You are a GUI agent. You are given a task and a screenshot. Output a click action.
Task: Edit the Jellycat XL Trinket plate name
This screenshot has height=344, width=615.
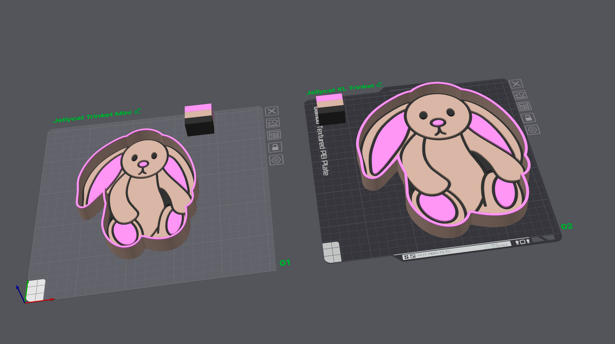tap(380, 85)
